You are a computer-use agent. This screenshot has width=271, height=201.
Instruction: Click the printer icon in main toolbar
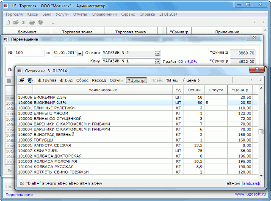pyautogui.click(x=32, y=22)
